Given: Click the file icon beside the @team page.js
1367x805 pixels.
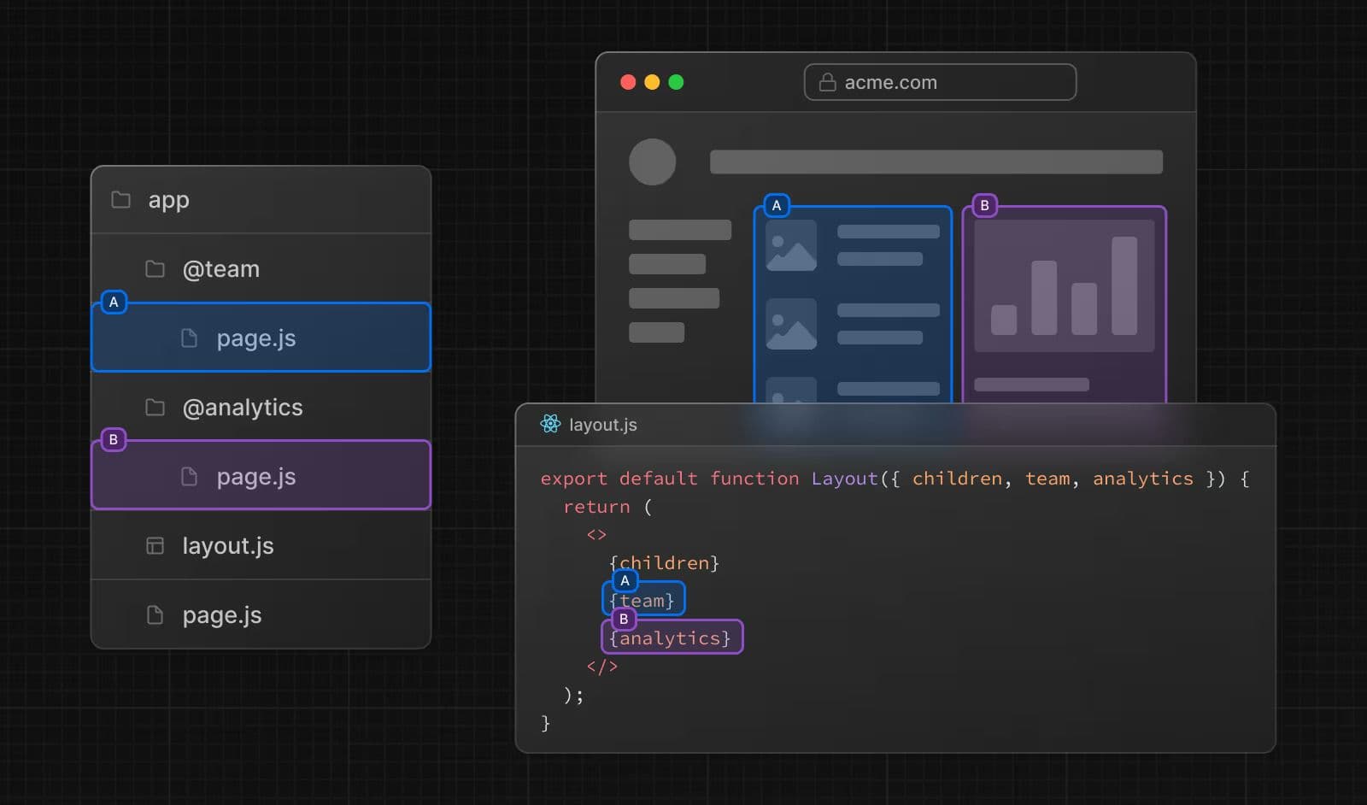Looking at the screenshot, I should click(x=188, y=338).
